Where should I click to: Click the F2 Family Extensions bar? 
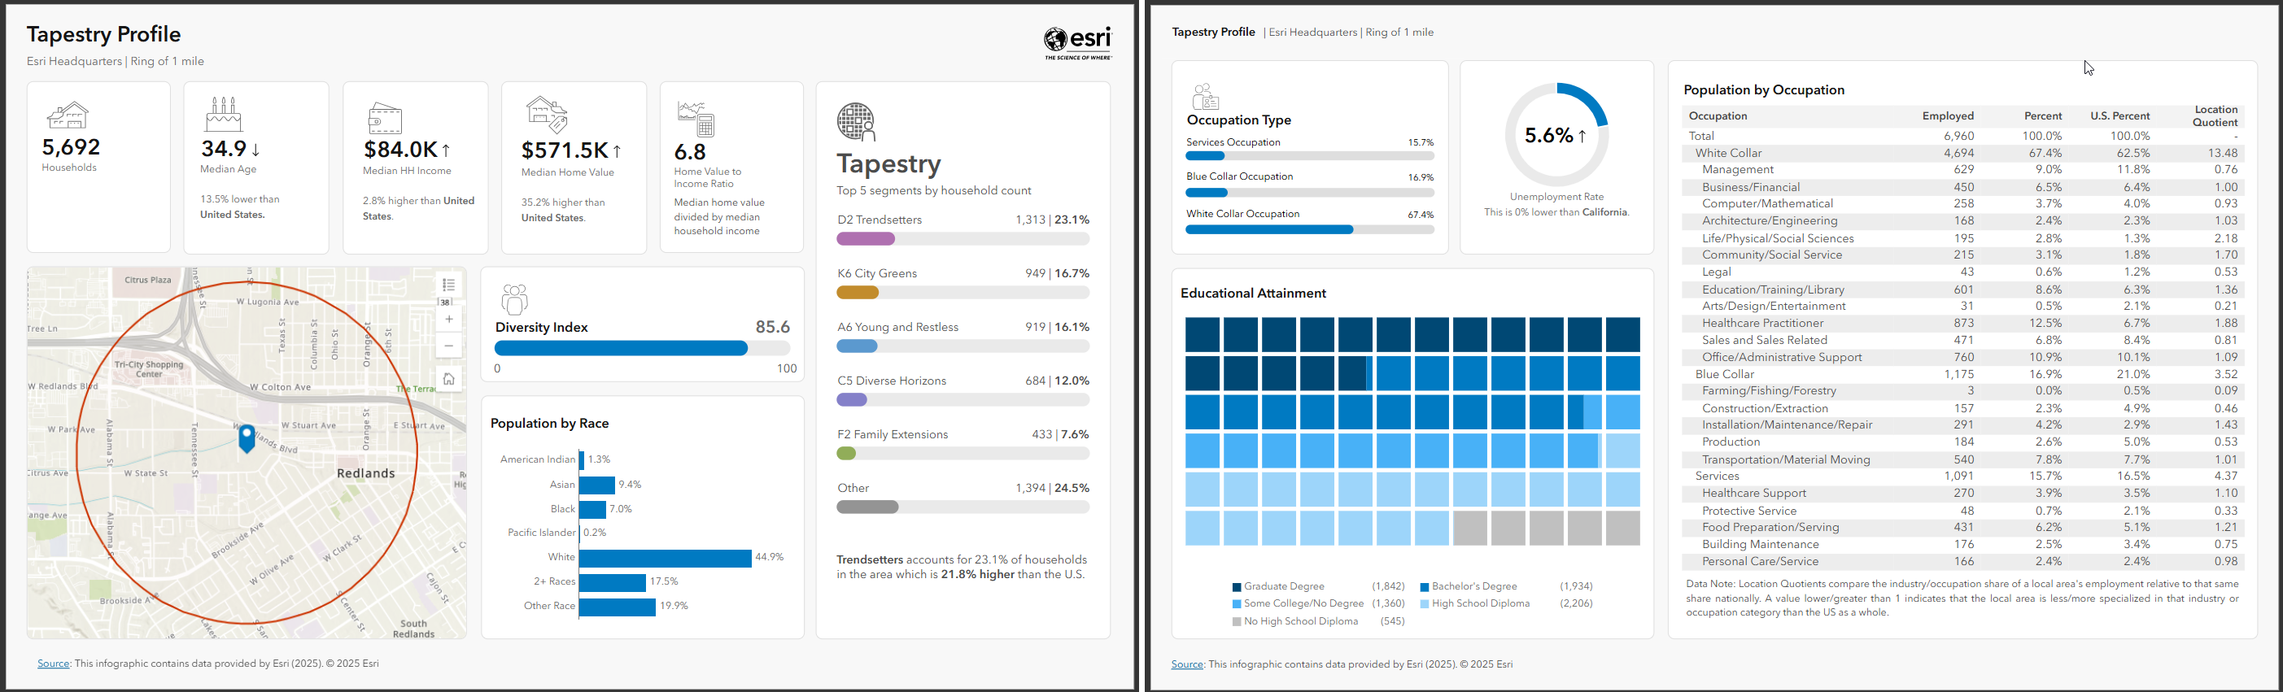tap(846, 454)
